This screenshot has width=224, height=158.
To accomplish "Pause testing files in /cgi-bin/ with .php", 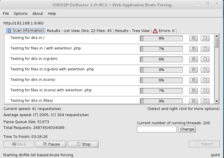I will point(194,70).
